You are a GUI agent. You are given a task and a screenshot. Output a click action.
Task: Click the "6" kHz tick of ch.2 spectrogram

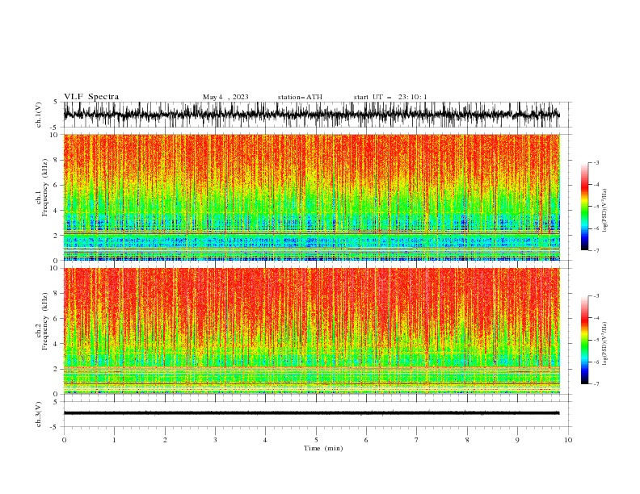click(x=56, y=319)
